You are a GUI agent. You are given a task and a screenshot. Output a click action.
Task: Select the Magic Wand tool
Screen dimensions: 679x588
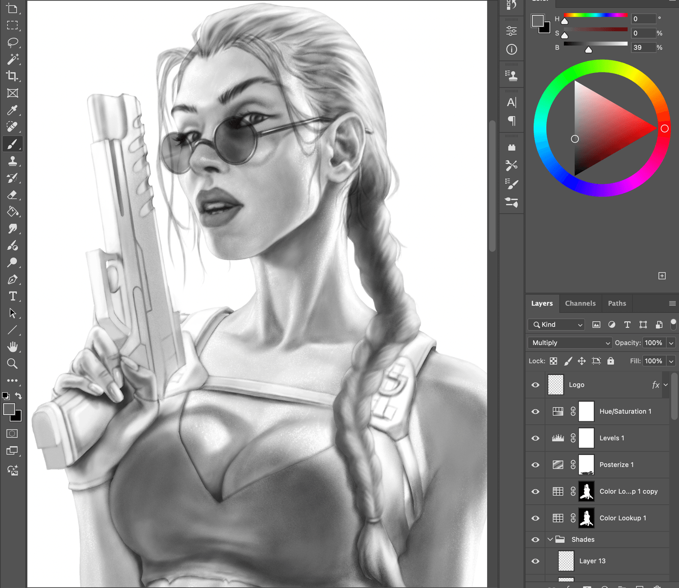pyautogui.click(x=12, y=59)
